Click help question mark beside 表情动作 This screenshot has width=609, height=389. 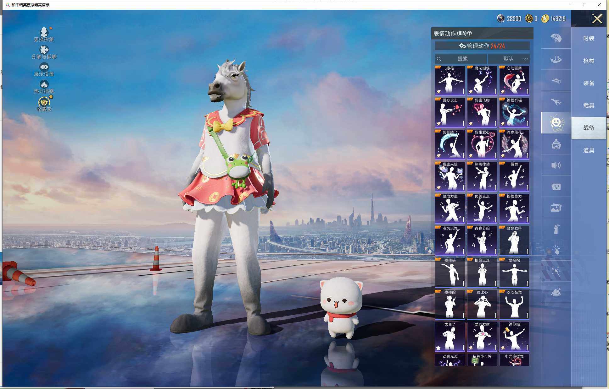[x=470, y=33]
